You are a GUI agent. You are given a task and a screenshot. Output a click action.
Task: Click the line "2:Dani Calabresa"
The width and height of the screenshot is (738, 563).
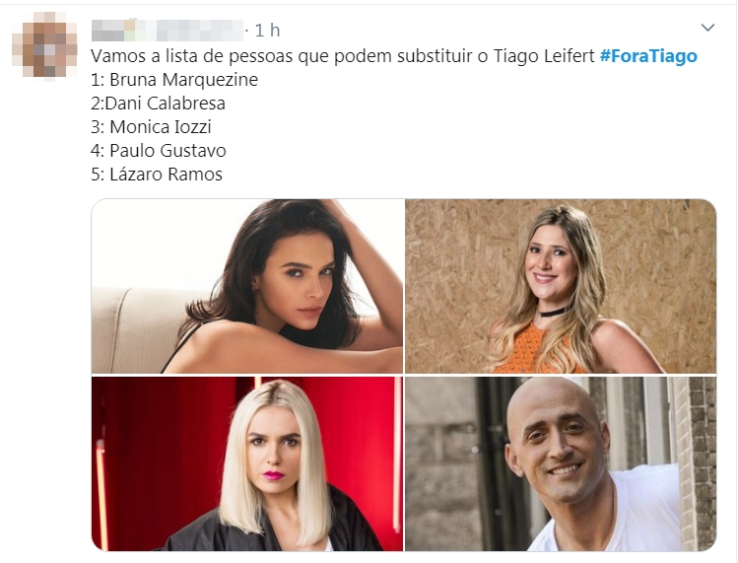point(158,104)
